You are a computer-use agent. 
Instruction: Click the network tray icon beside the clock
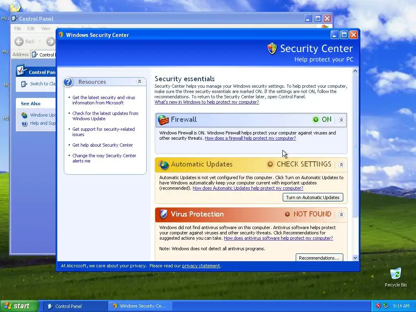click(x=386, y=306)
